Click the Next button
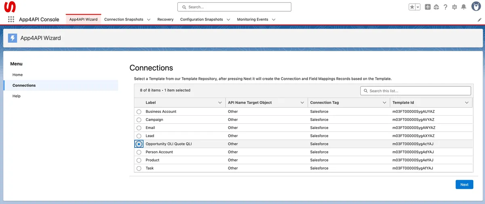Screen dimensions: 485x204 (464, 185)
